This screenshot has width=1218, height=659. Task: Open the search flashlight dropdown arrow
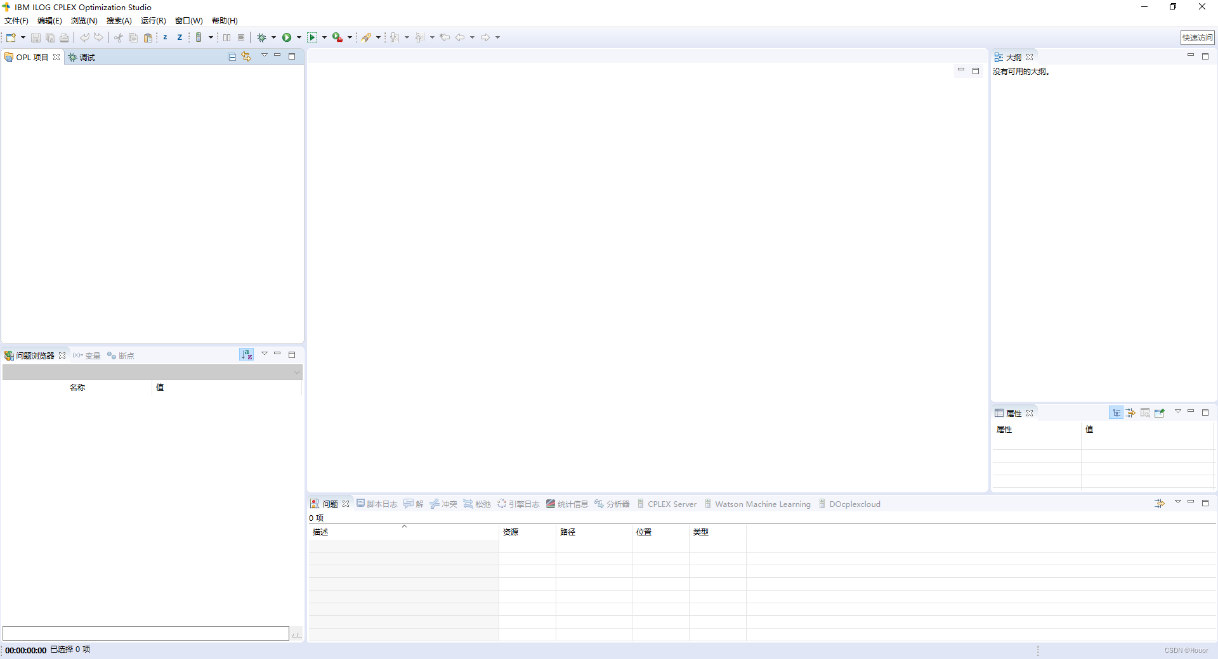click(378, 37)
